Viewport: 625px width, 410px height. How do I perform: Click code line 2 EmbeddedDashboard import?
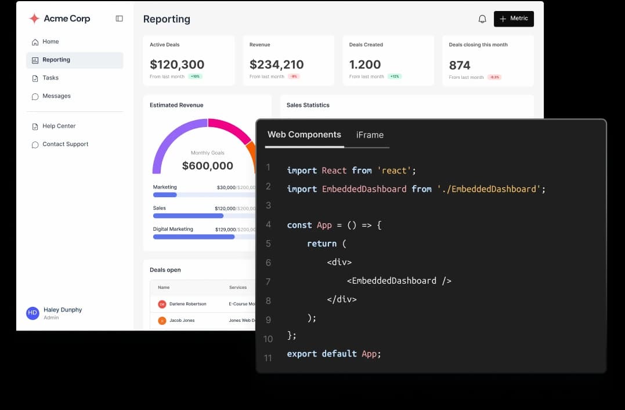click(x=416, y=189)
